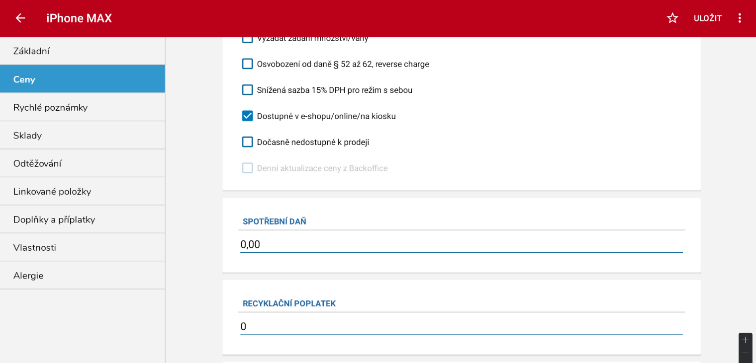Focus the Recyklační poplatek input field

(461, 326)
